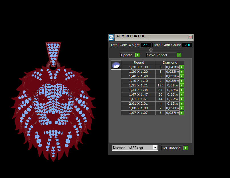This screenshot has height=178, width=230.
Task: Click the Round column header
Action: 139,62
